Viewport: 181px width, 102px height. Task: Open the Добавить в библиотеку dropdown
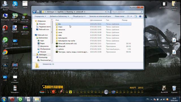[x=59, y=16]
